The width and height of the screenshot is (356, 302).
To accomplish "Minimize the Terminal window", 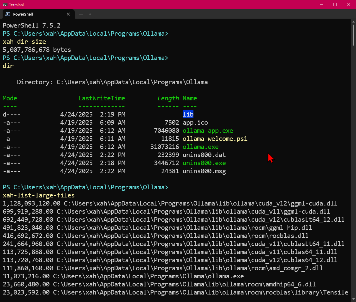I will click(322, 4).
